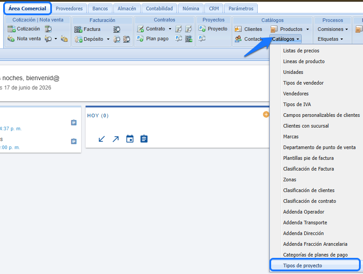The height and width of the screenshot is (274, 363).
Task: Click the orange plus icon in HOY panel
Action: click(266, 115)
